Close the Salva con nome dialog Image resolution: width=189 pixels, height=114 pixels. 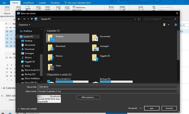tap(177, 13)
